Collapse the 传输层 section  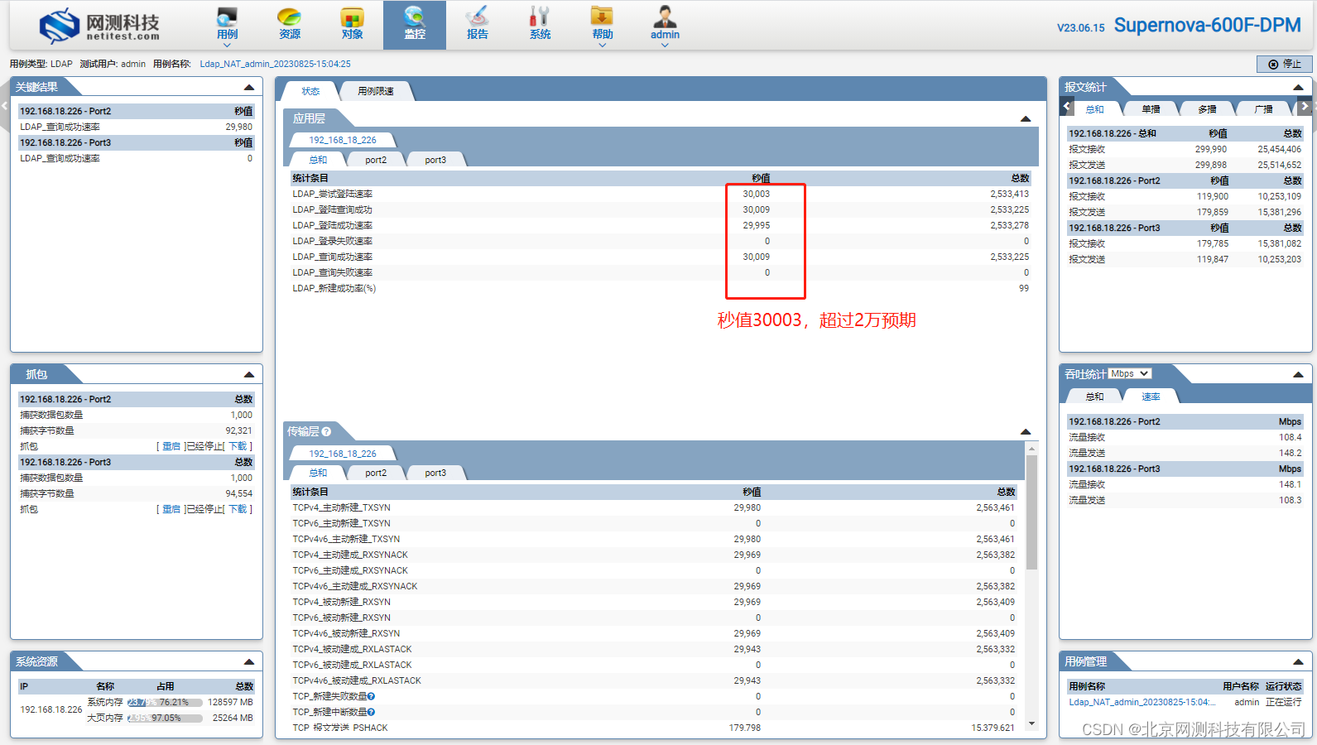pos(1026,431)
